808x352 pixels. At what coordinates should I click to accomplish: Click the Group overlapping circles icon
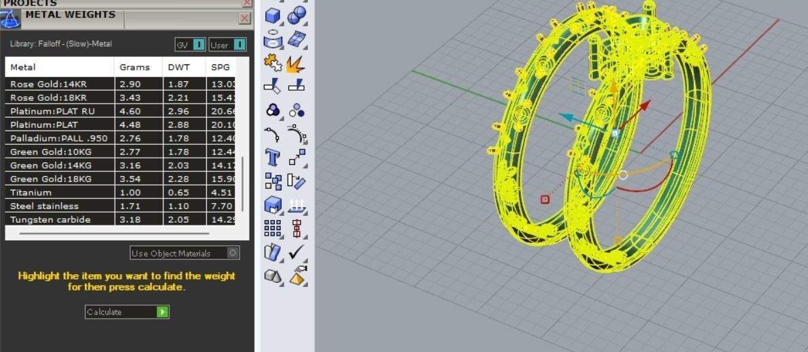pyautogui.click(x=273, y=110)
